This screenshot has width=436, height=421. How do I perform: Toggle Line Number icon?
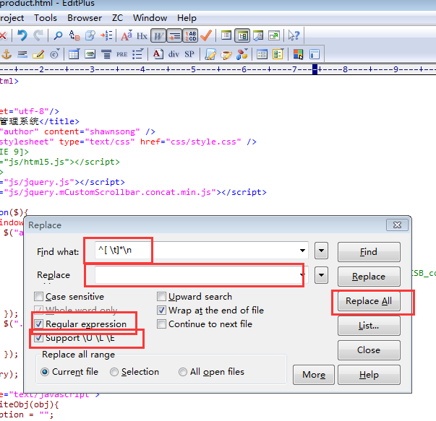pos(190,35)
